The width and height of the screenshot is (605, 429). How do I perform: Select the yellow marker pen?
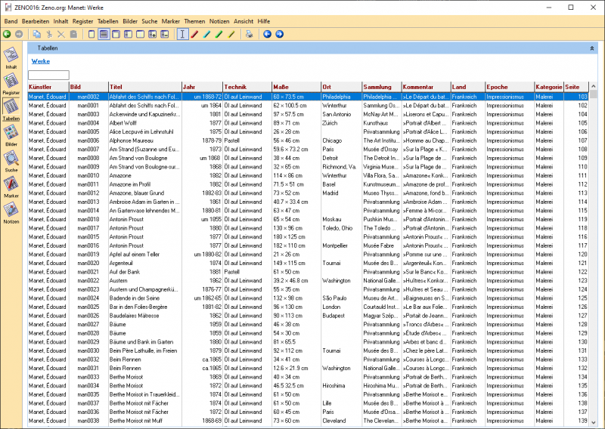[231, 34]
